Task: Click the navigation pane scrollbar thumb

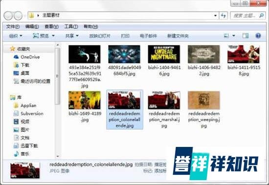Action: 58,76
